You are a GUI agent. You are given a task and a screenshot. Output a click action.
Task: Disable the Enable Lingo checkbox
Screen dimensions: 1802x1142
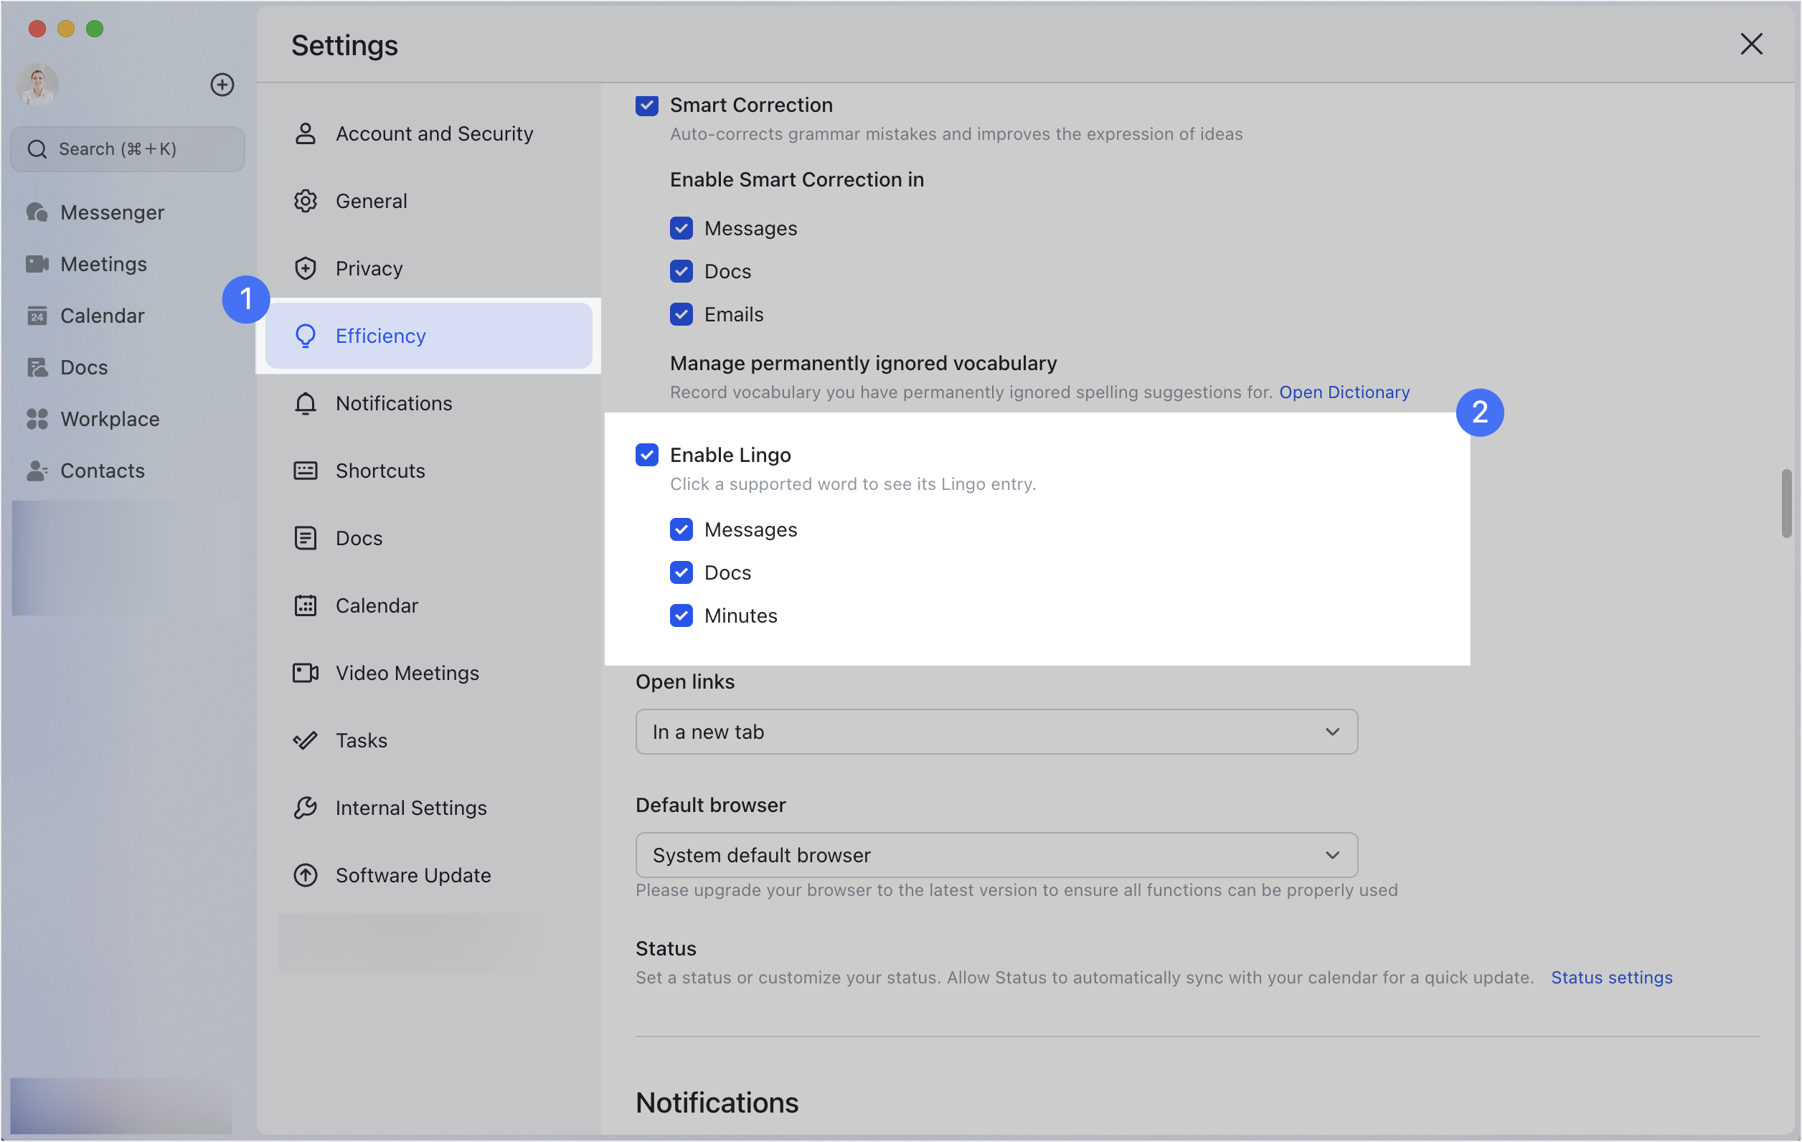click(x=646, y=455)
